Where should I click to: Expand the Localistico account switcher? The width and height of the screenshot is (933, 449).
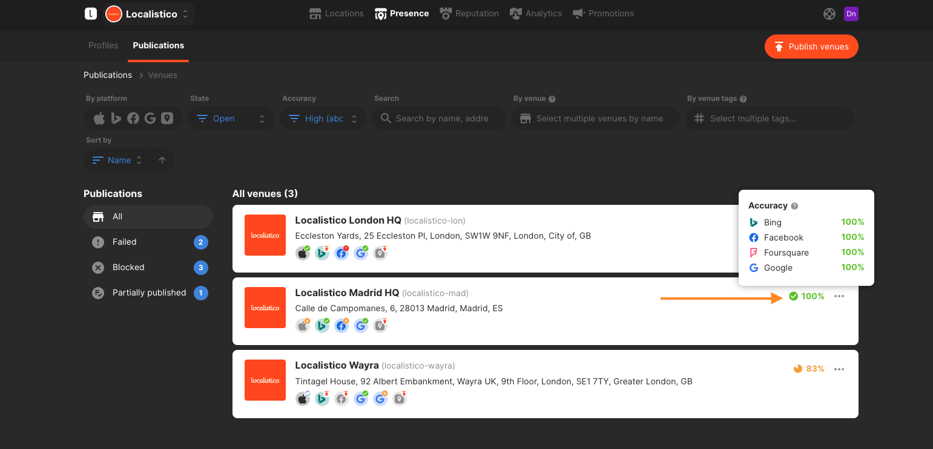(148, 14)
